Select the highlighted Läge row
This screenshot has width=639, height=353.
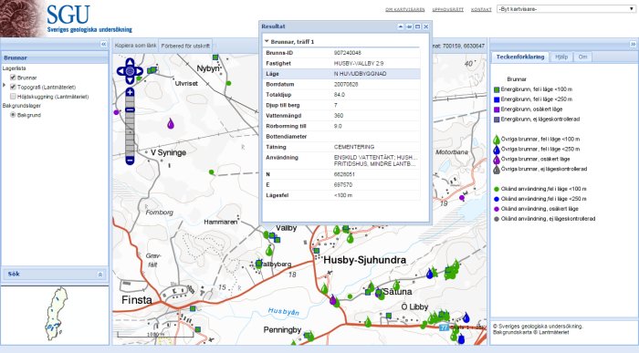point(341,74)
